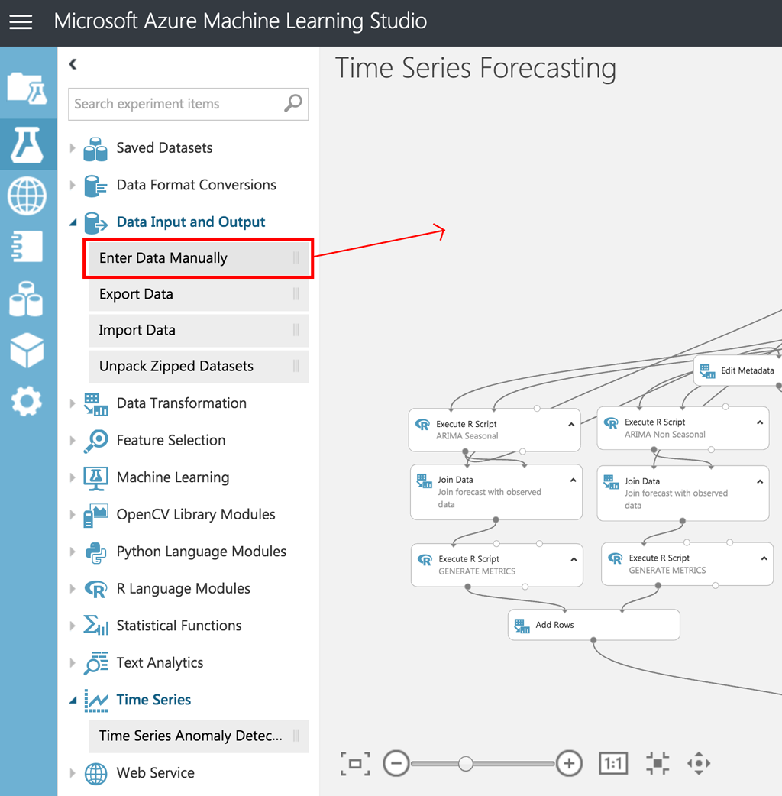Click the canvas zoom slider handle
Screen dimensions: 782x796
(x=465, y=763)
